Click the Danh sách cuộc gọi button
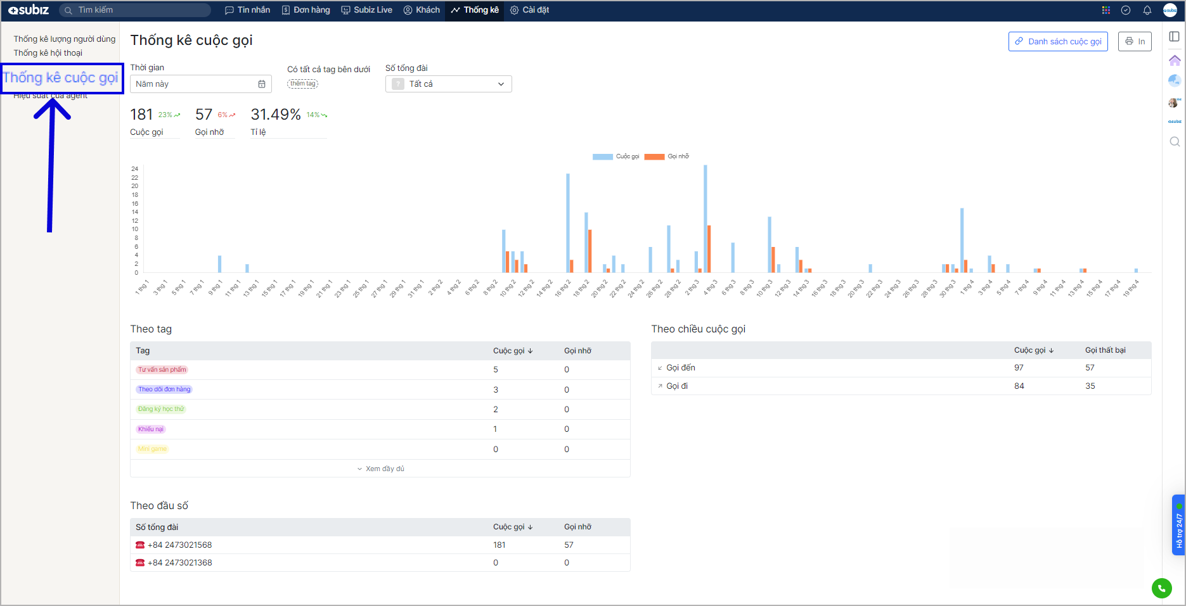The width and height of the screenshot is (1186, 606). [1057, 42]
